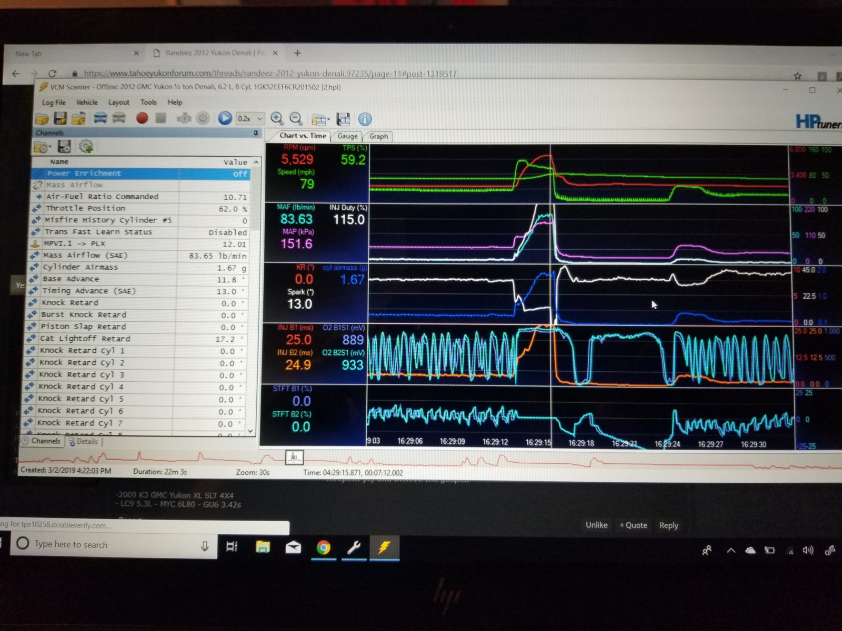The width and height of the screenshot is (842, 631).
Task: Zoom in on the chart timeline
Action: [277, 119]
